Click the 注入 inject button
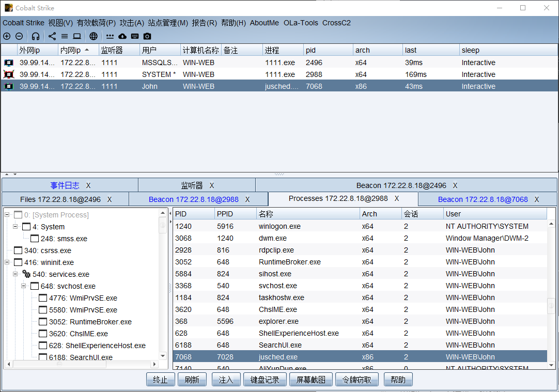 (x=226, y=380)
